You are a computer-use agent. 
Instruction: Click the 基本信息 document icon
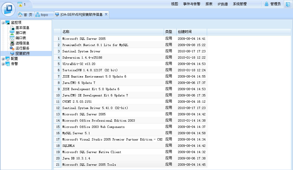point(12,28)
